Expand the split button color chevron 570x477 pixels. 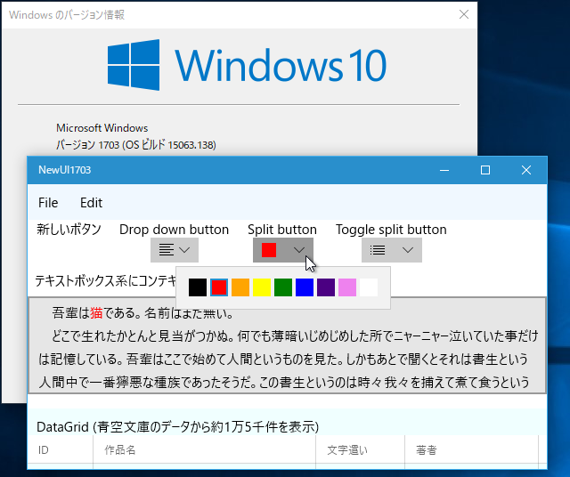click(x=299, y=250)
